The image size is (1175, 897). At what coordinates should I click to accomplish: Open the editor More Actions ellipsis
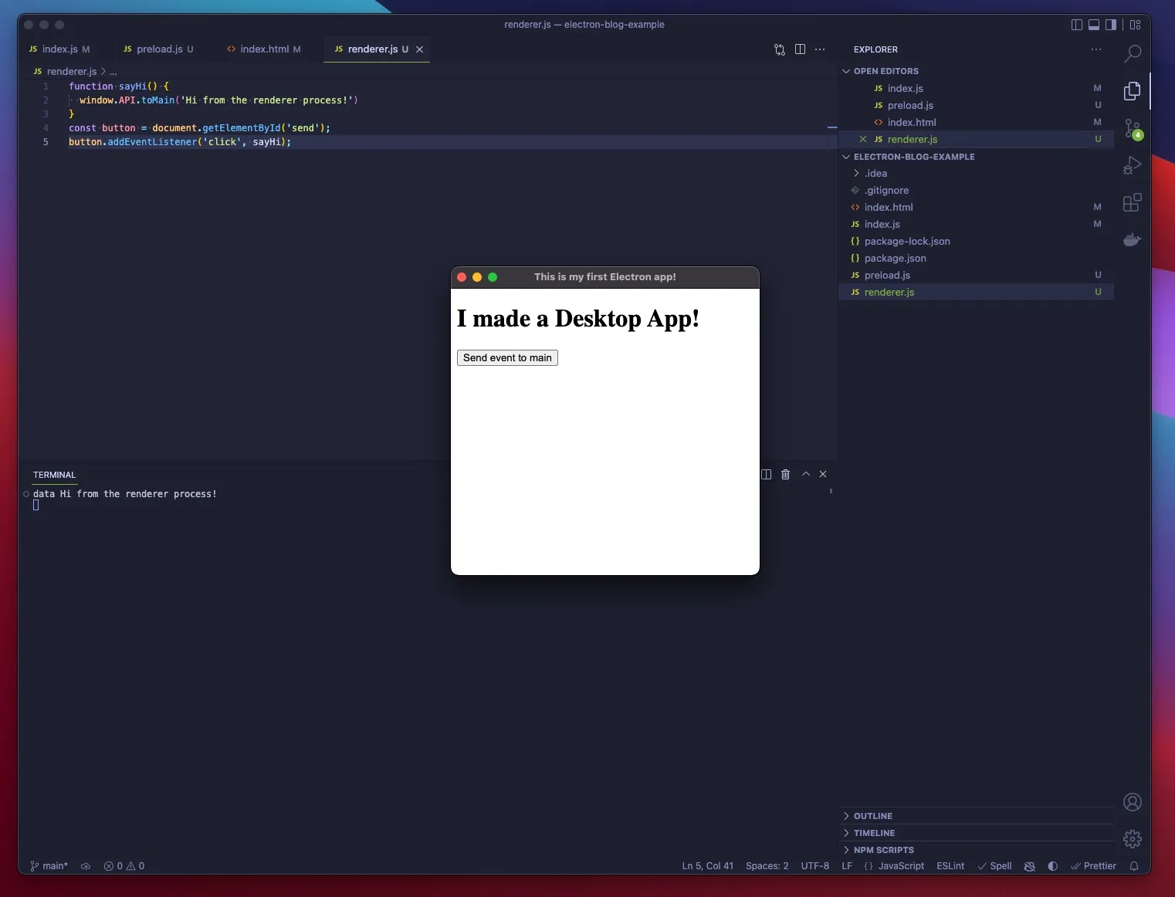tap(820, 49)
